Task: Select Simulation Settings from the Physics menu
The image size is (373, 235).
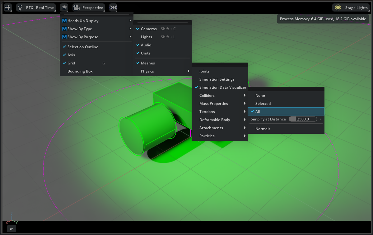Action: [217, 79]
